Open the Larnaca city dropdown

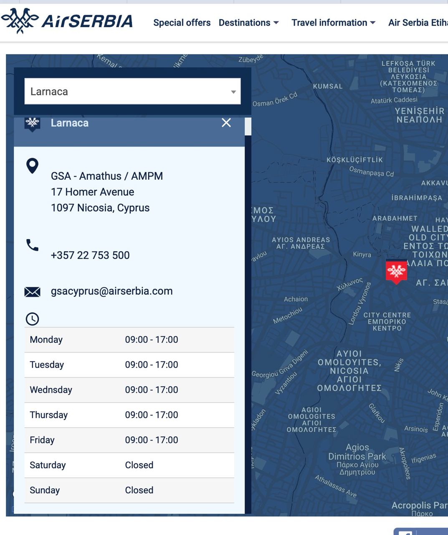click(x=132, y=92)
